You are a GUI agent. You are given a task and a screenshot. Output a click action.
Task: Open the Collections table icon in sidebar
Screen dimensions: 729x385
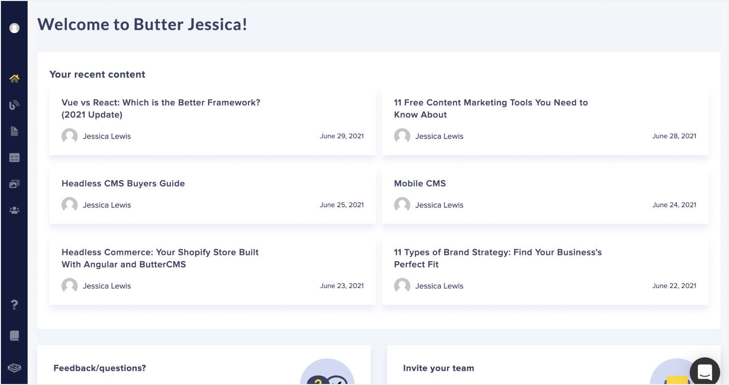tap(14, 158)
